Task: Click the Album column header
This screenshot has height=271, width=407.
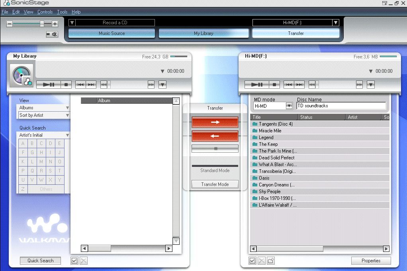Action: 135,101
